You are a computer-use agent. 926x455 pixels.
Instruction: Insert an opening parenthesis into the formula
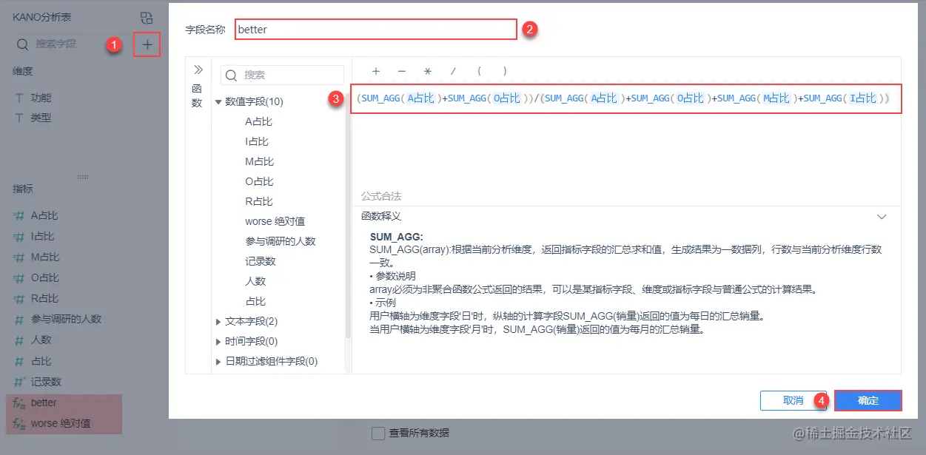point(479,71)
